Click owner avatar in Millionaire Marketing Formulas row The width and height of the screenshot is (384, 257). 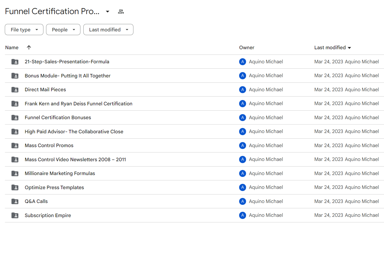click(x=243, y=173)
